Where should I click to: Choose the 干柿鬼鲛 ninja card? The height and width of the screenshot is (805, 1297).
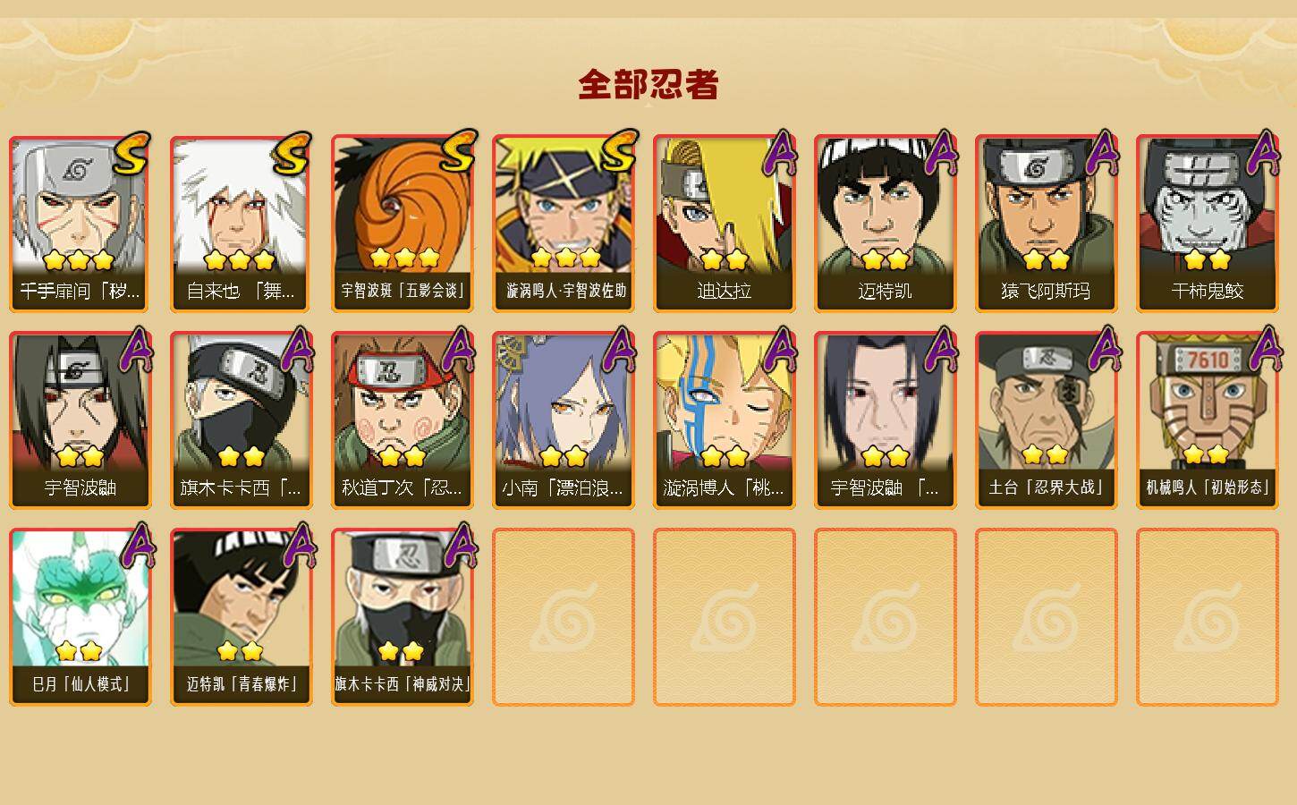point(1208,224)
